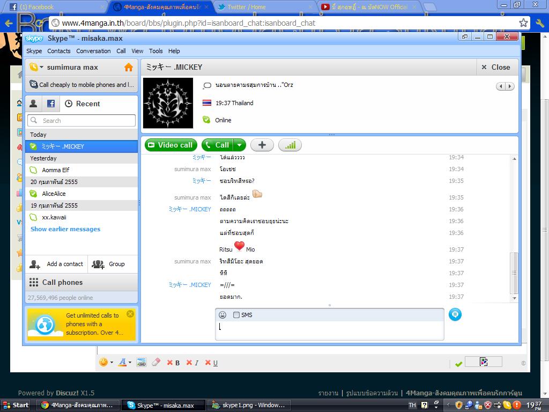Click Add a contact button

tap(56, 264)
